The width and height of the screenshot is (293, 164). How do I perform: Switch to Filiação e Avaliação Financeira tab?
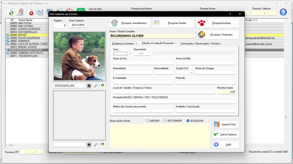[x=159, y=43]
